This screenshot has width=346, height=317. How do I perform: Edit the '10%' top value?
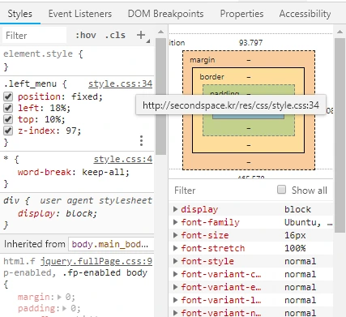pos(53,119)
